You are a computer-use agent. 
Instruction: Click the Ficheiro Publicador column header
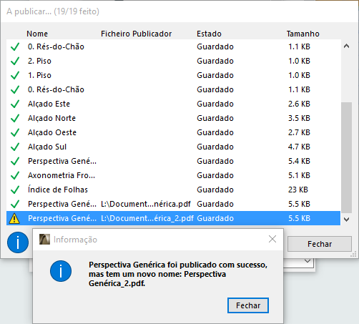coord(136,34)
